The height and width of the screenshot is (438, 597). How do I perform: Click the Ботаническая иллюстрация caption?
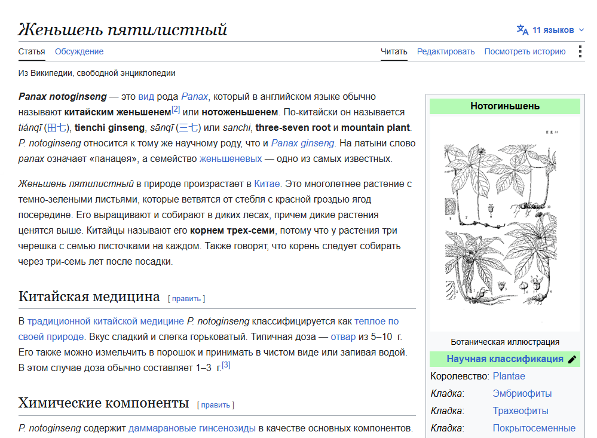[505, 342]
